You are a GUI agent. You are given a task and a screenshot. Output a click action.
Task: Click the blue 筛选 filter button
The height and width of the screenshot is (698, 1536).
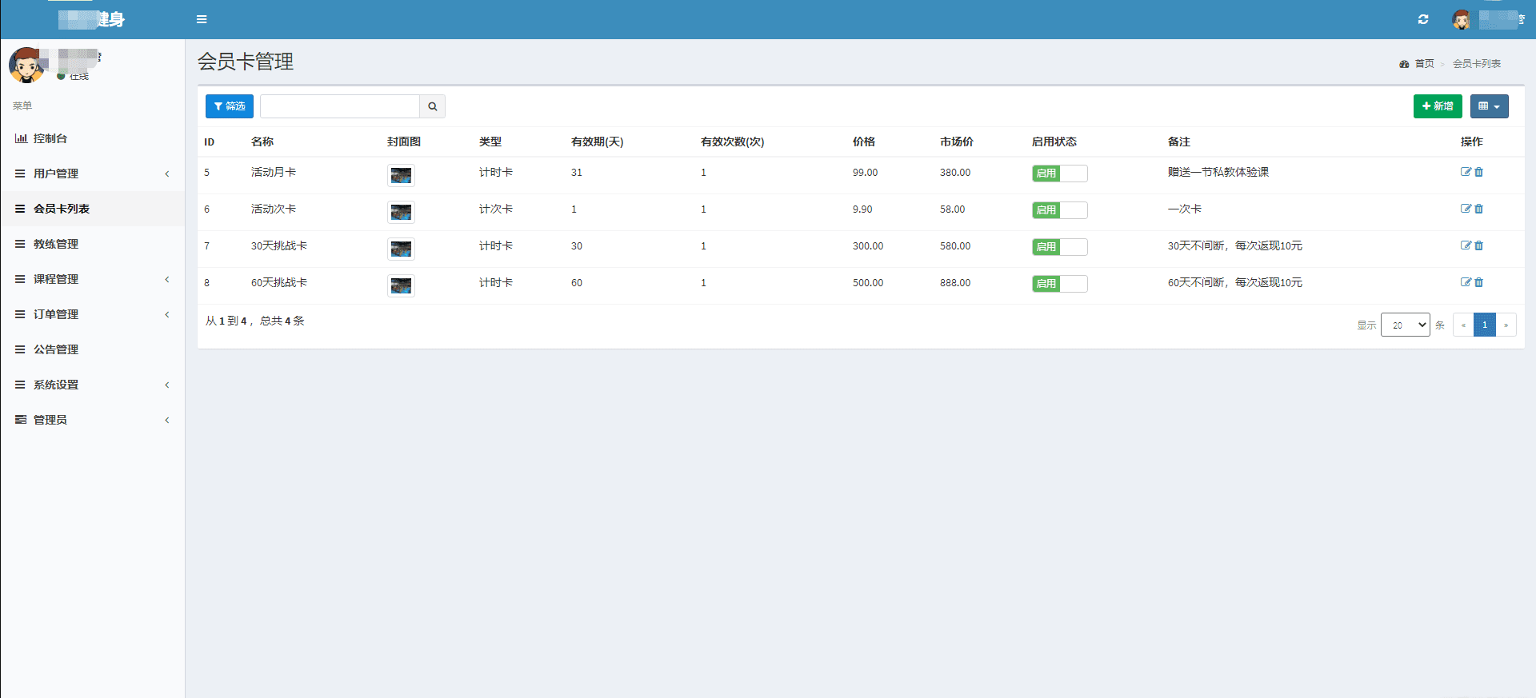[x=230, y=106]
